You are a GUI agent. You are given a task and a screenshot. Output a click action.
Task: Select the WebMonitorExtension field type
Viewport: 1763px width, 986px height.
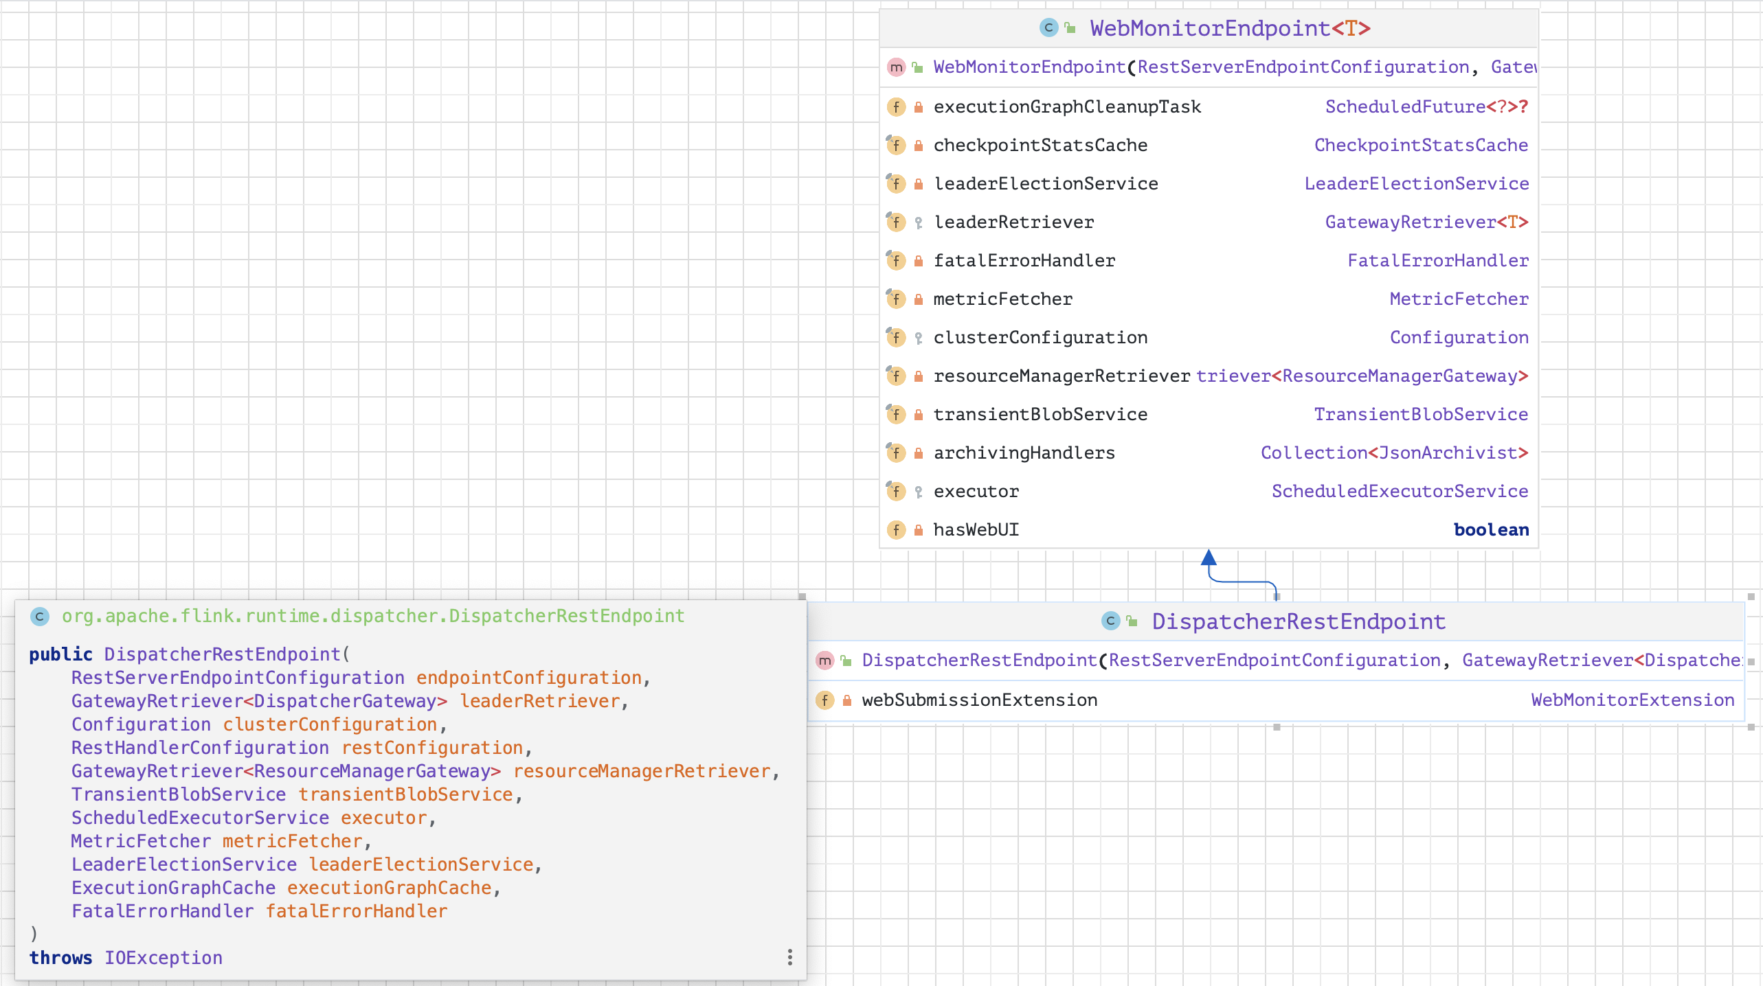[x=1632, y=700]
